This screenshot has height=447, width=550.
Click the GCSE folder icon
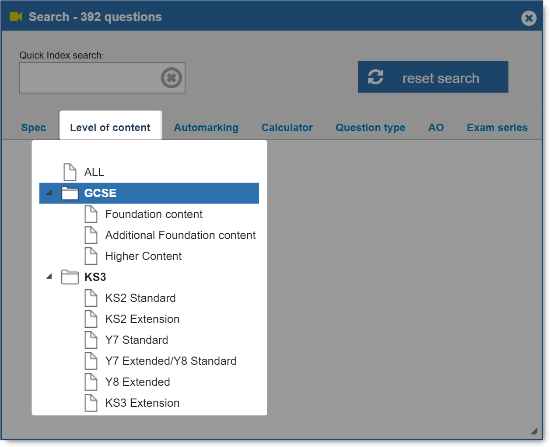coord(70,193)
